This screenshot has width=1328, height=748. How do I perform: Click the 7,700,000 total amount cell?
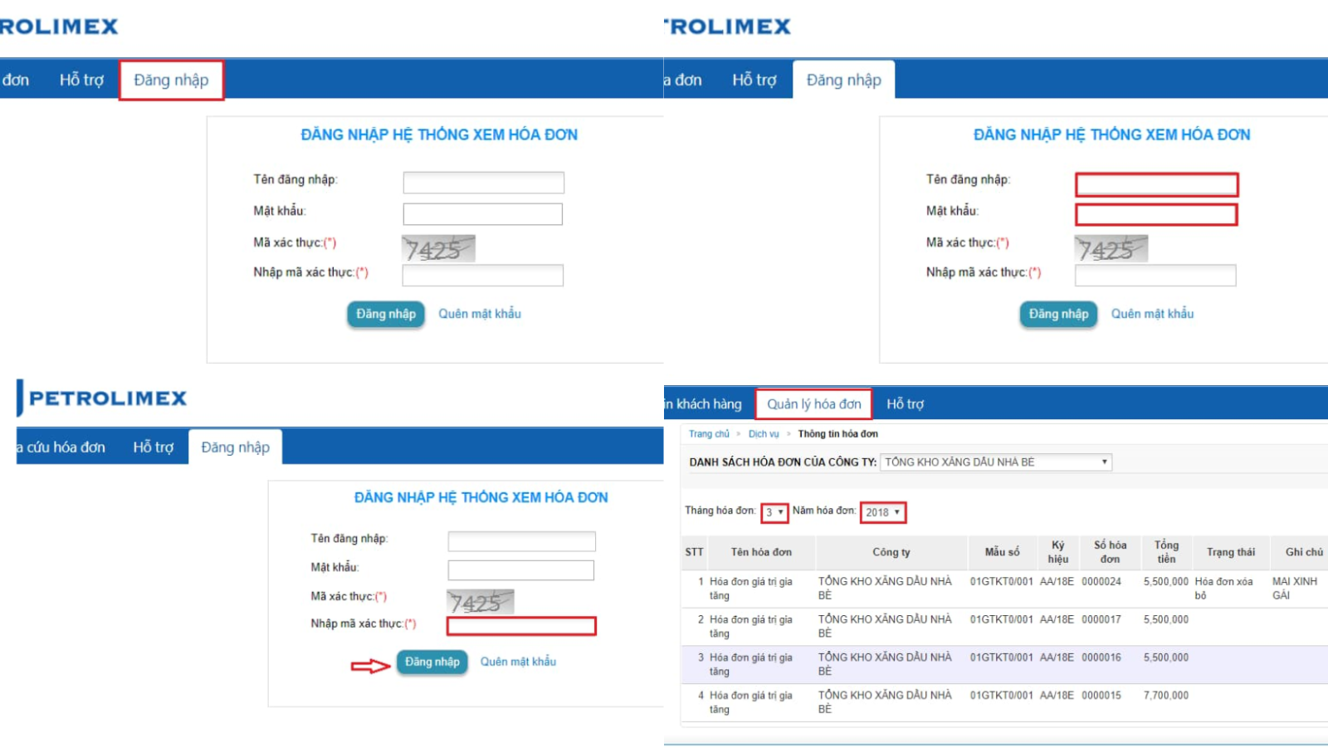pos(1166,696)
